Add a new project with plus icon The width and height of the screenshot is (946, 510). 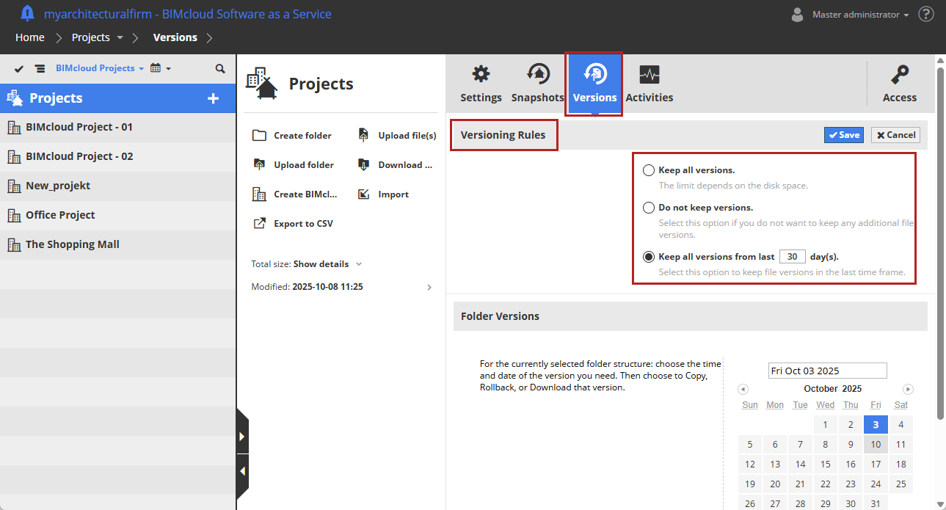[x=214, y=98]
